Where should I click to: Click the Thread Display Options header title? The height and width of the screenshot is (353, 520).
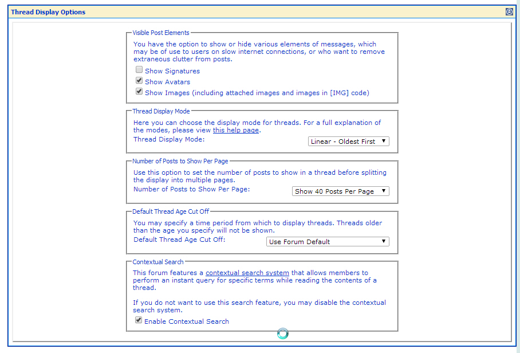click(x=48, y=12)
